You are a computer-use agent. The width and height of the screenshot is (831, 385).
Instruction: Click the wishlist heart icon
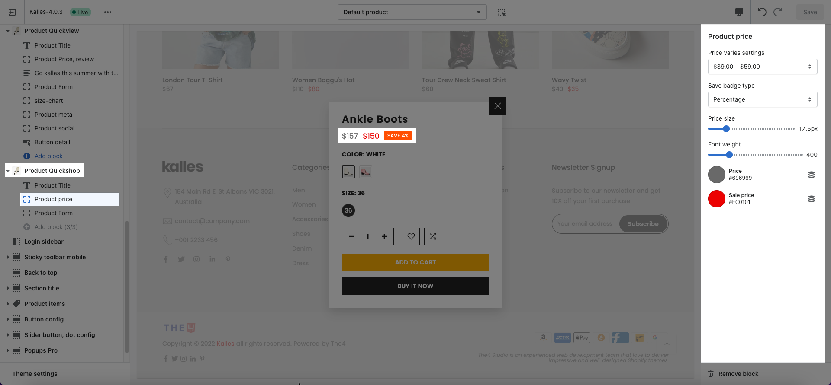click(411, 236)
